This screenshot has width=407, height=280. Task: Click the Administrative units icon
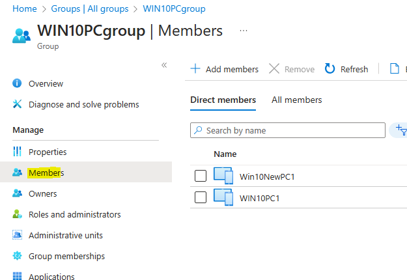17,235
